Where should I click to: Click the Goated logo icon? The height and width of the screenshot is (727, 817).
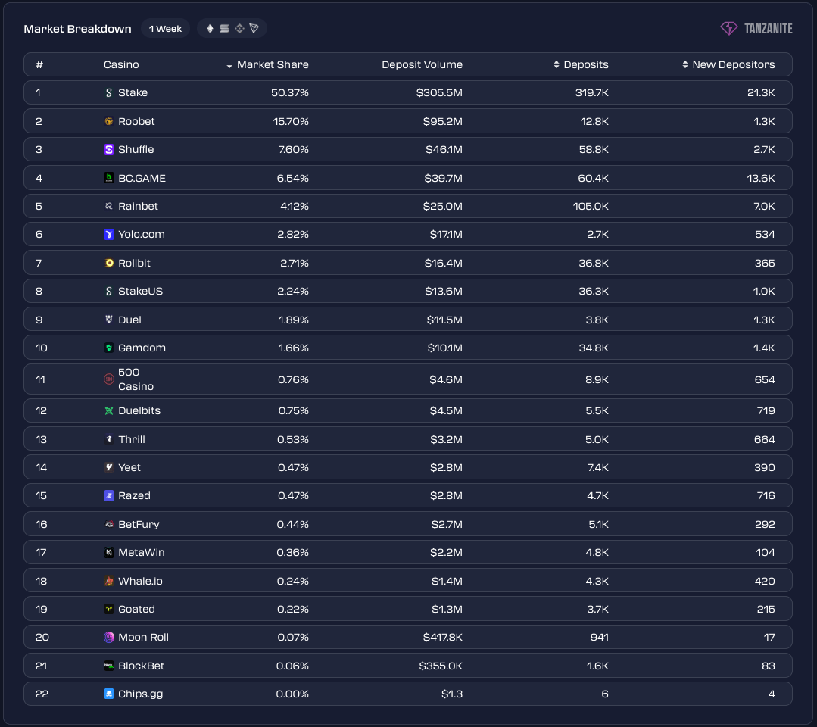pyautogui.click(x=109, y=609)
